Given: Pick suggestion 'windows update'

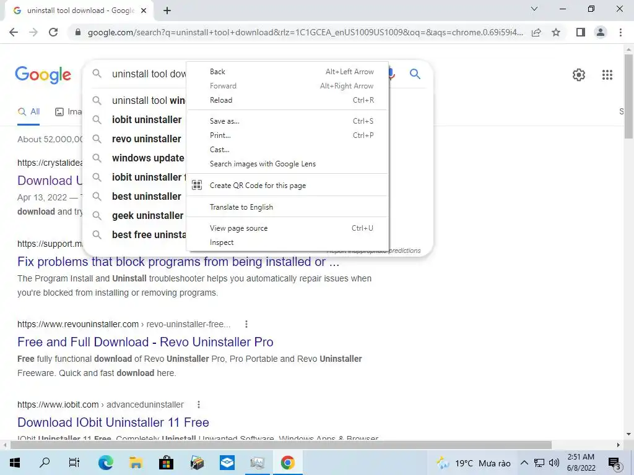Looking at the screenshot, I should (148, 158).
